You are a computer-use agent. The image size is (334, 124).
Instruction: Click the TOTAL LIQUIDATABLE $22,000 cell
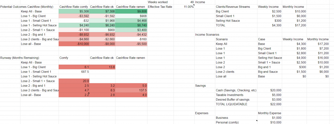pos(270,104)
